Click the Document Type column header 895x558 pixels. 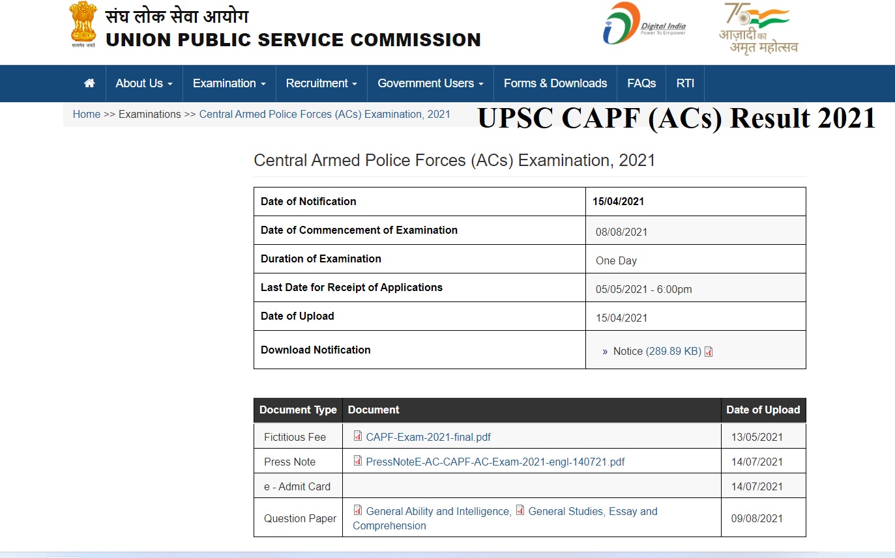[298, 410]
